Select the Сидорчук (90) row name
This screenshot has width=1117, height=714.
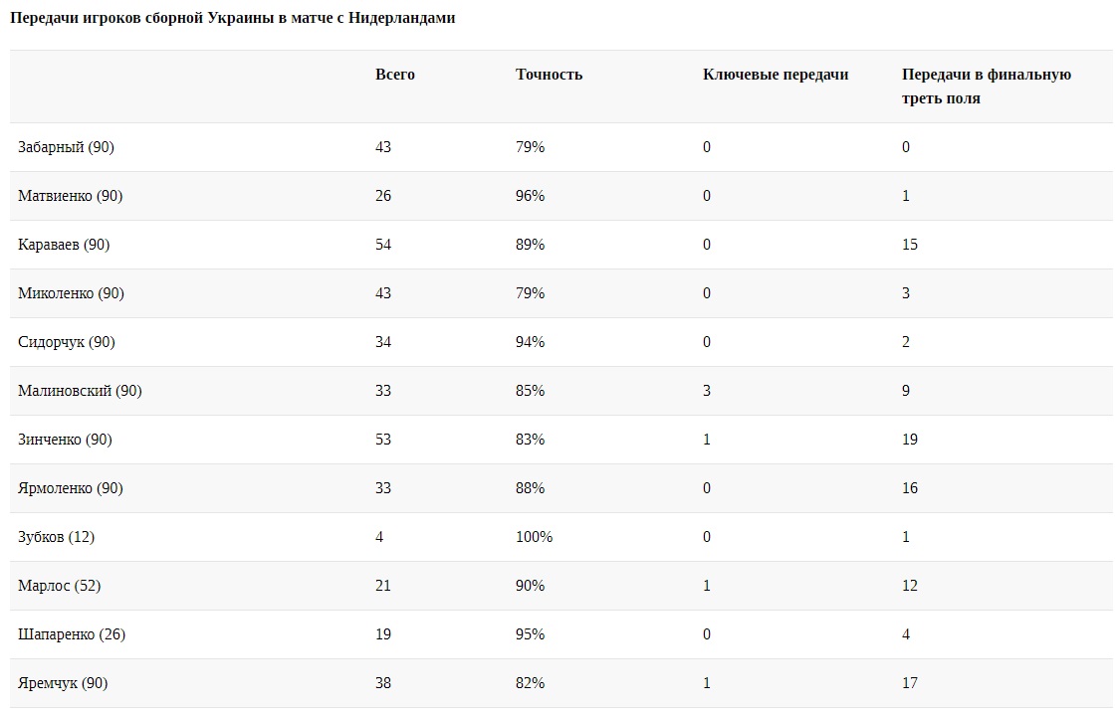(x=67, y=342)
